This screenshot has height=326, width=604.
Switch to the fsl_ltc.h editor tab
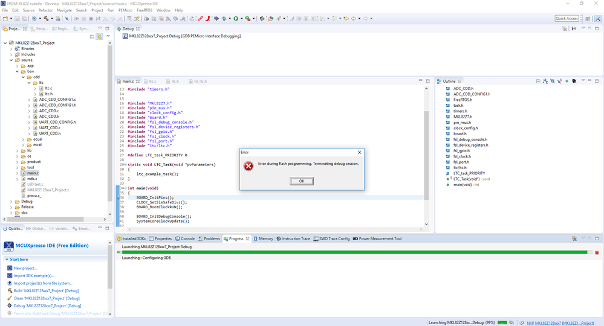click(198, 81)
